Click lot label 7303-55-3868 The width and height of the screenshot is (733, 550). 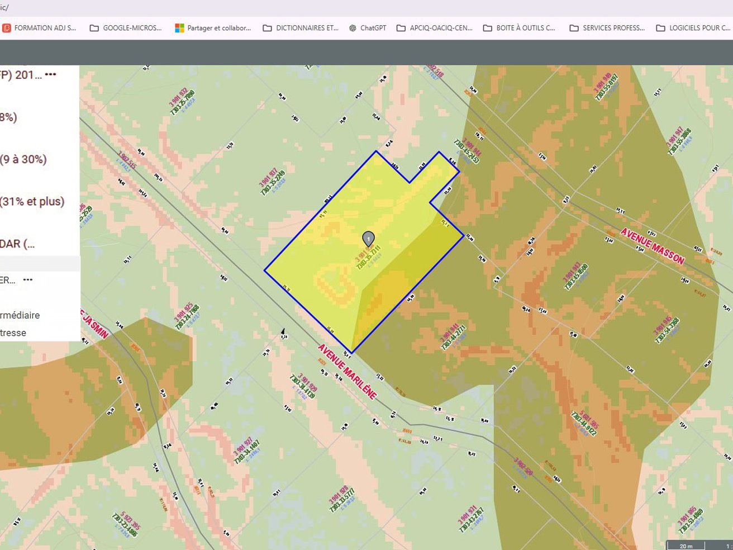click(680, 142)
